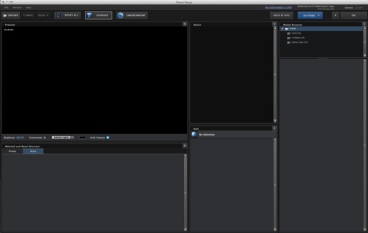Click the blue sphere icon beside No Selection
The image size is (368, 233).
[x=194, y=134]
